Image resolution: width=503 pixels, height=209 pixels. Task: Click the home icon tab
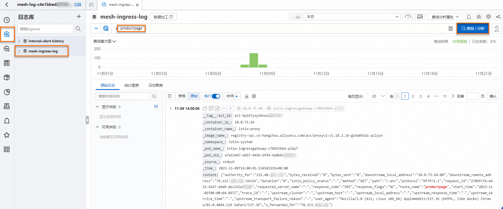[91, 5]
